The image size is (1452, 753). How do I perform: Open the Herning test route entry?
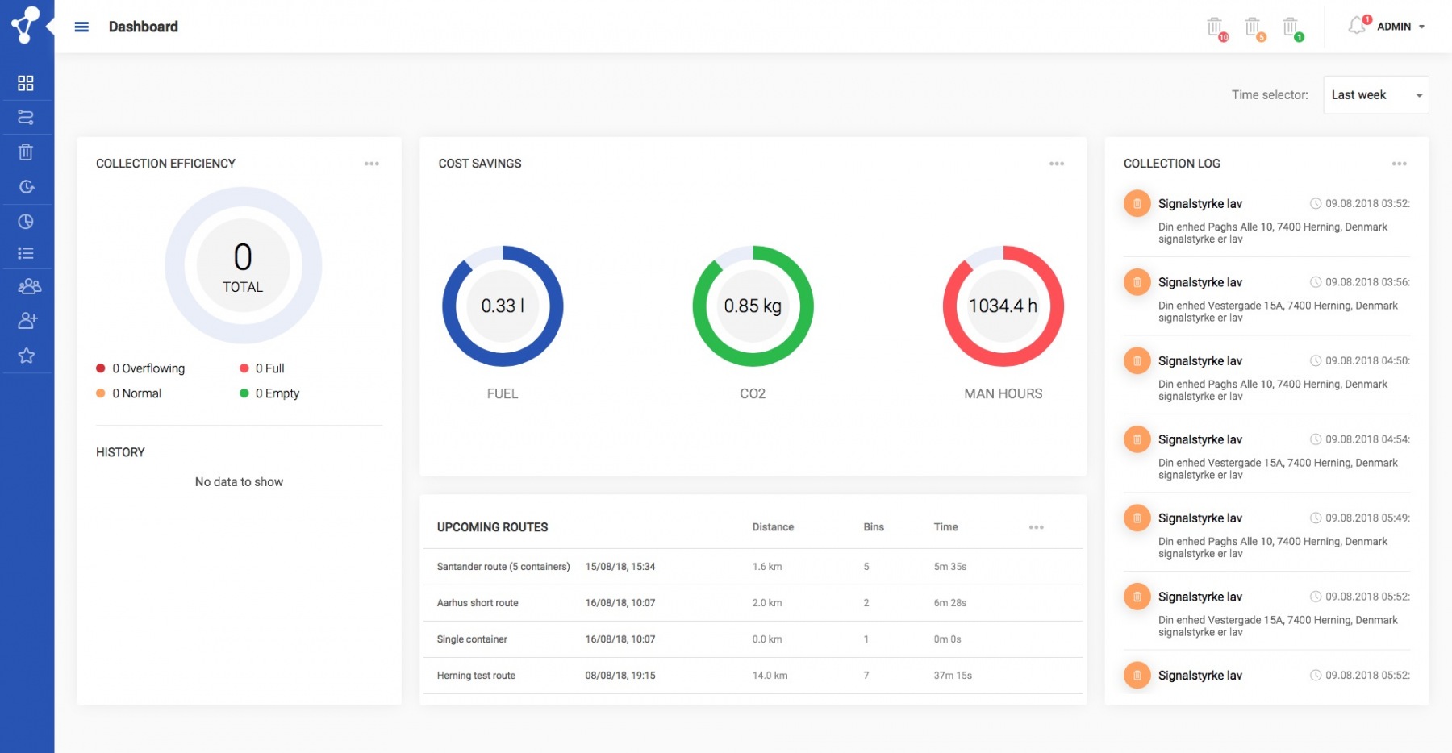pyautogui.click(x=476, y=676)
